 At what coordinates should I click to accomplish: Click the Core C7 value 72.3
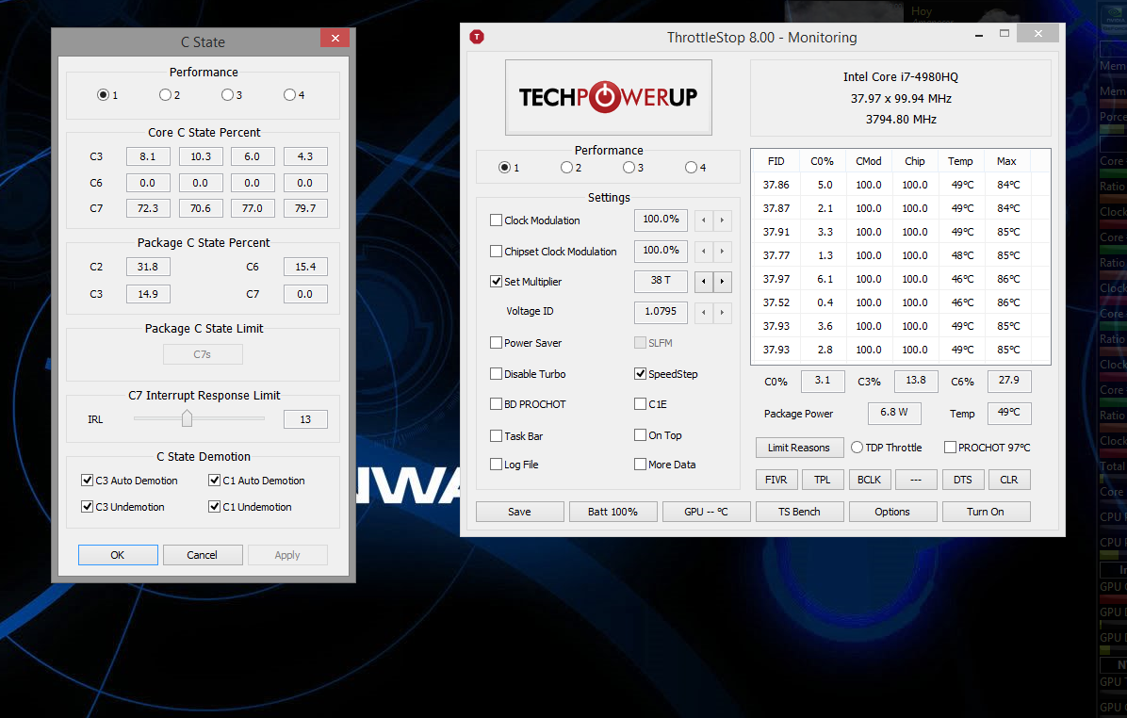pos(148,208)
